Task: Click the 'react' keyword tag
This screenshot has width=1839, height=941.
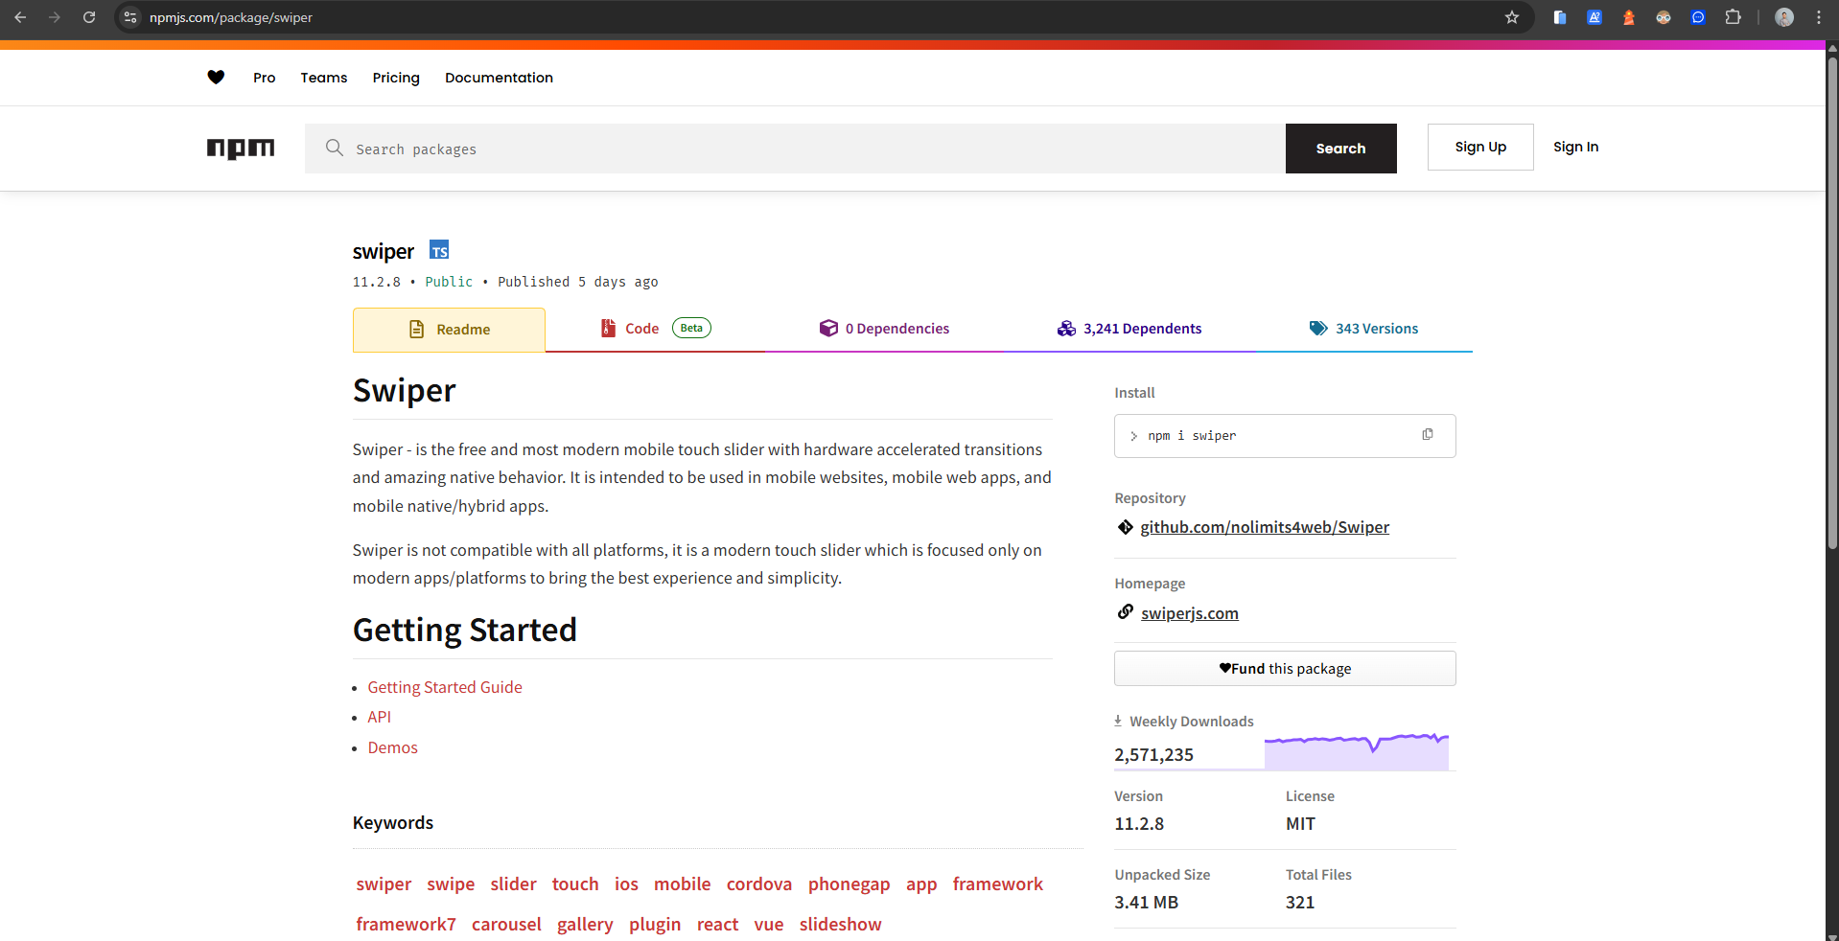Action: point(717,924)
